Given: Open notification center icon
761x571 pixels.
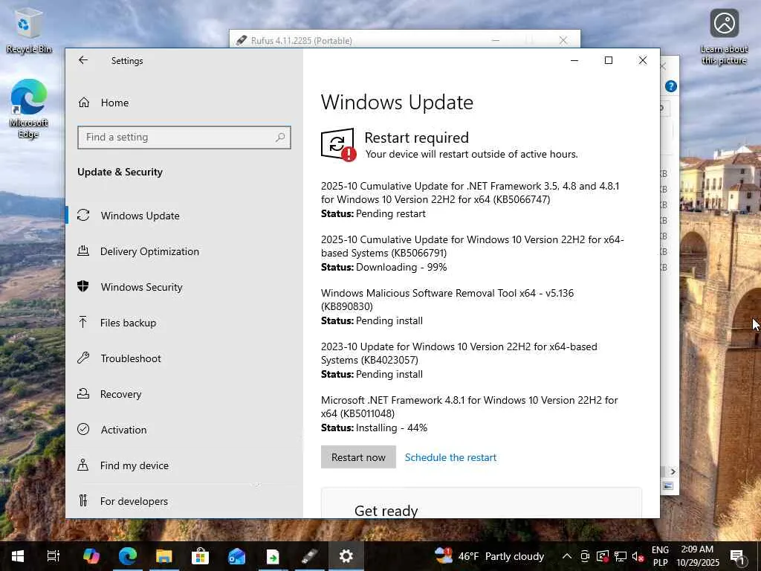Looking at the screenshot, I should 737,556.
